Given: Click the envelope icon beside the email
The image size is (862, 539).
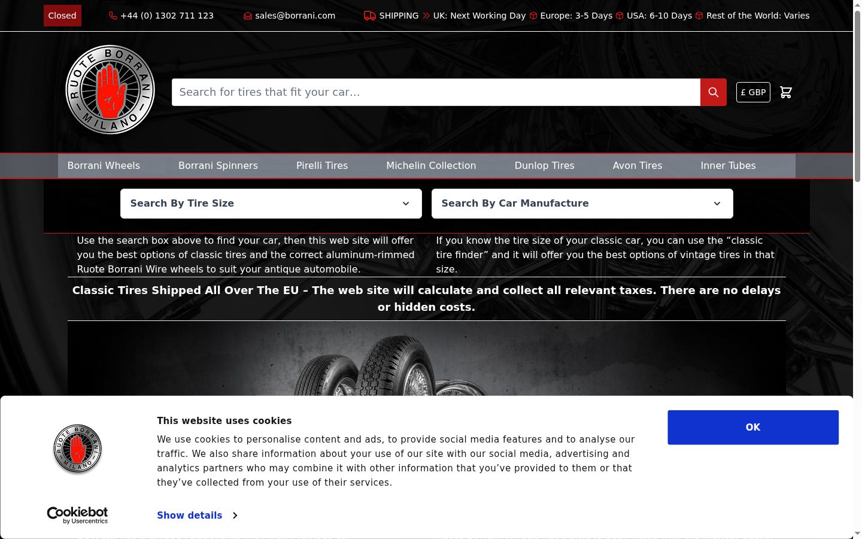Looking at the screenshot, I should [248, 16].
